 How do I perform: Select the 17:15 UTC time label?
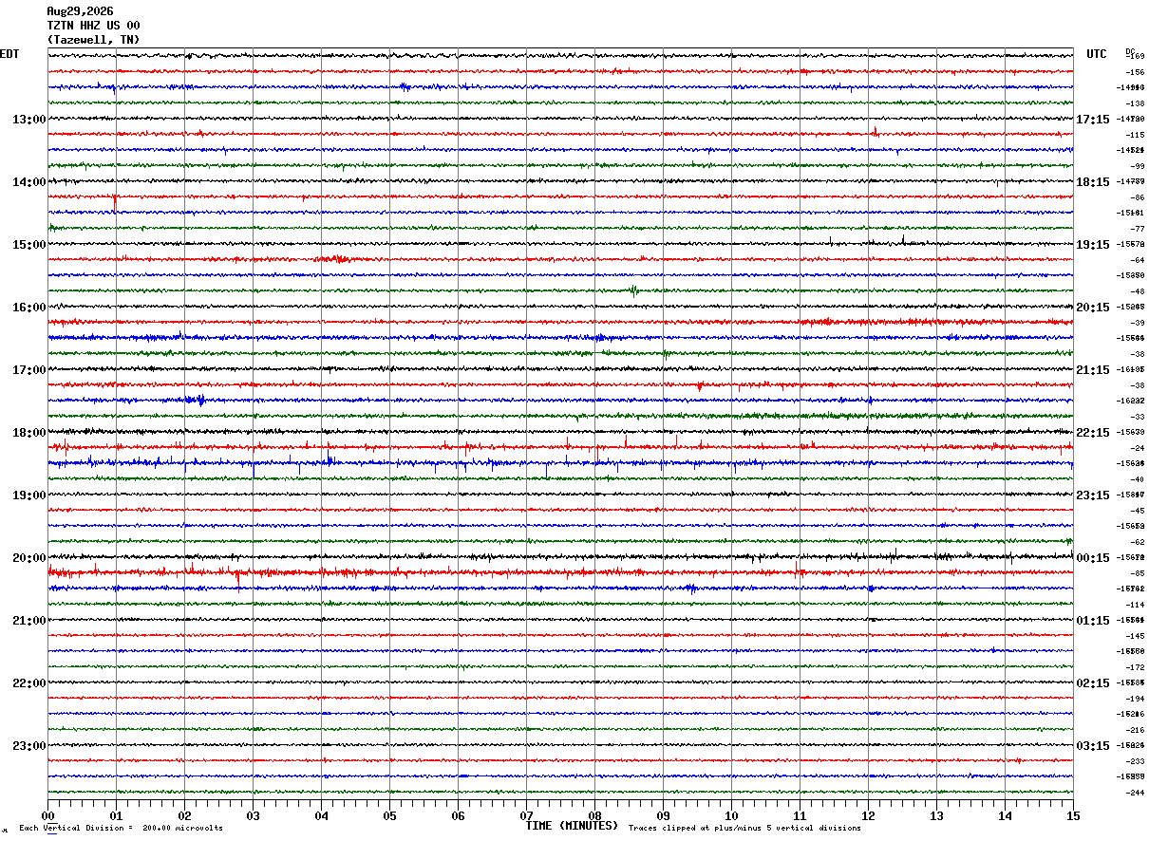pos(1092,120)
